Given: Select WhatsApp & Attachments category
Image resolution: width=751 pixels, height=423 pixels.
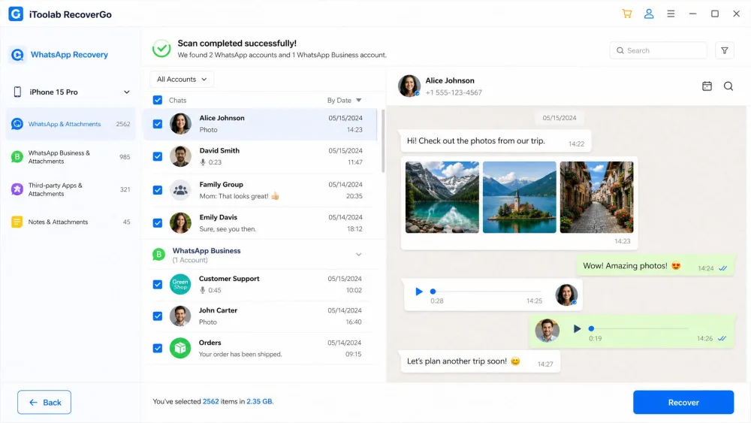Looking at the screenshot, I should point(71,124).
